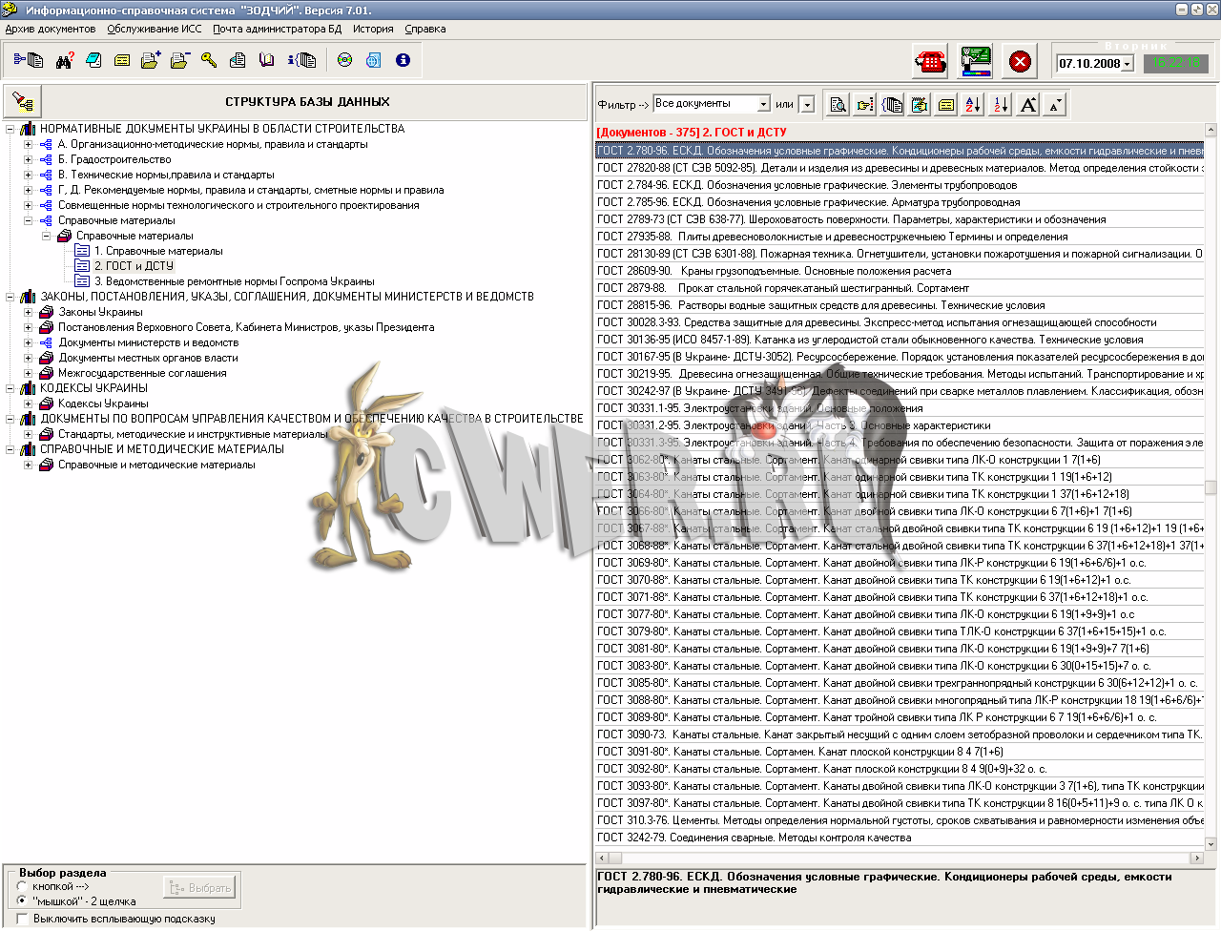Open the date picker dropdown 07.10.2008

(1127, 64)
